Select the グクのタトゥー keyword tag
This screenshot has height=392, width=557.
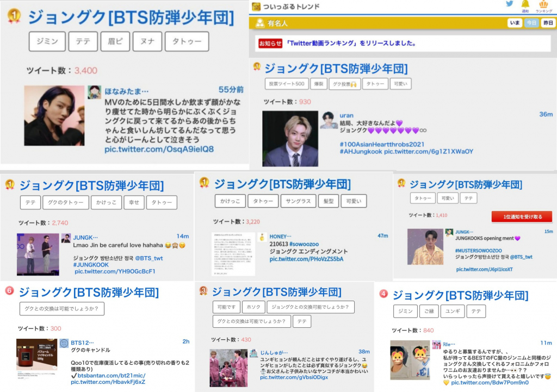tap(66, 202)
